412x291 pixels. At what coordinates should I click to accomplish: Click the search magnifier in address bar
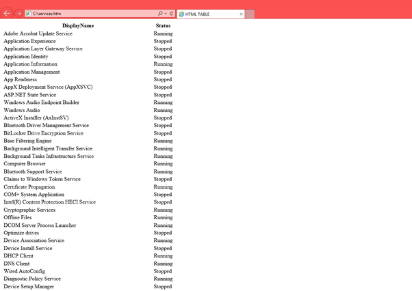(160, 14)
